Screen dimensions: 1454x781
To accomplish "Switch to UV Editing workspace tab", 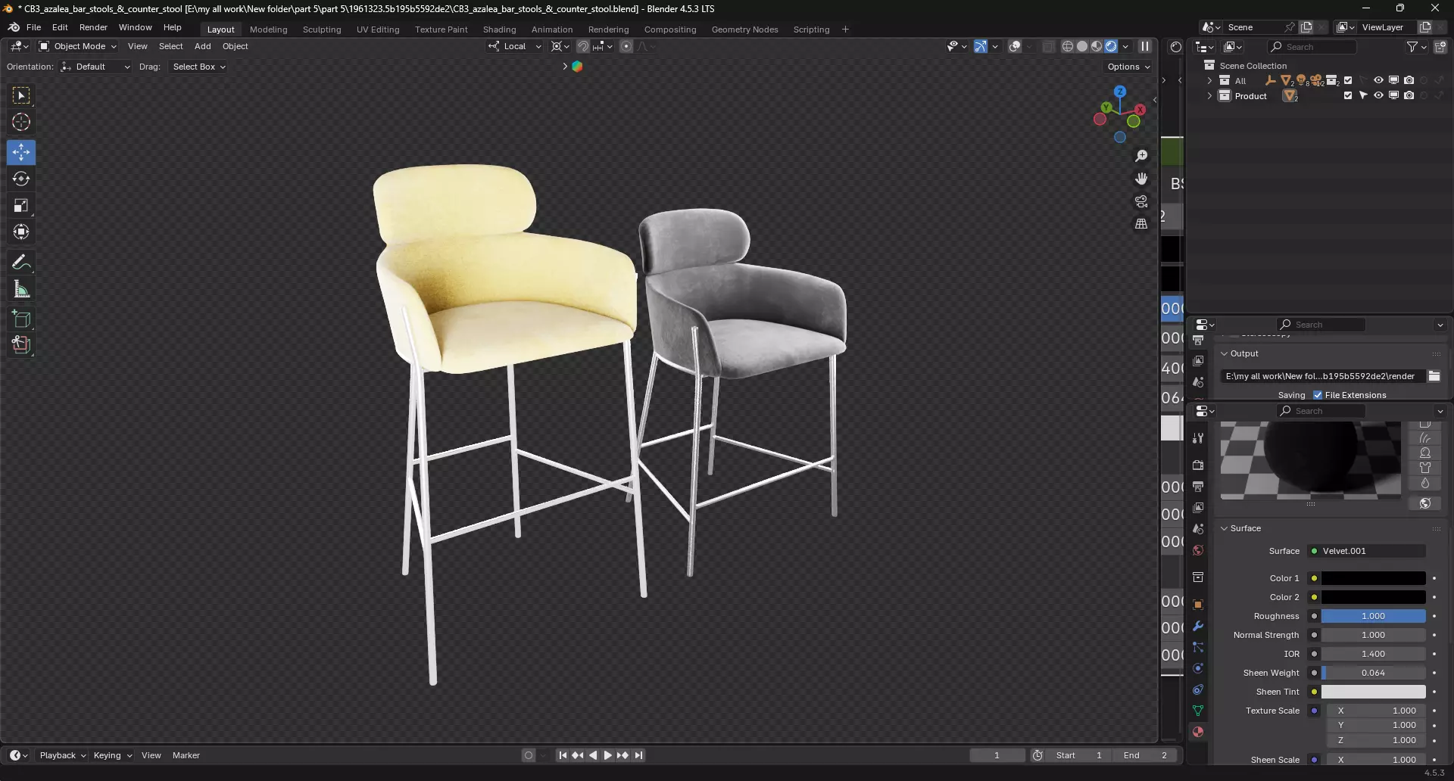I will click(378, 30).
